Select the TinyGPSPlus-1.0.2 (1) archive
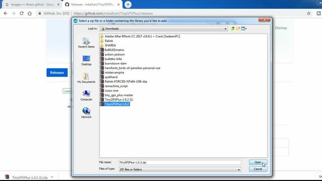 click(x=116, y=99)
